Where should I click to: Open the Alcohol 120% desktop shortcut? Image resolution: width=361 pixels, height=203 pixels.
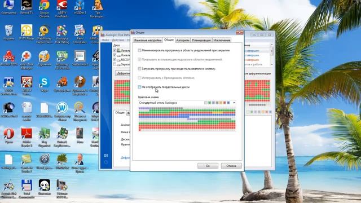(9, 59)
